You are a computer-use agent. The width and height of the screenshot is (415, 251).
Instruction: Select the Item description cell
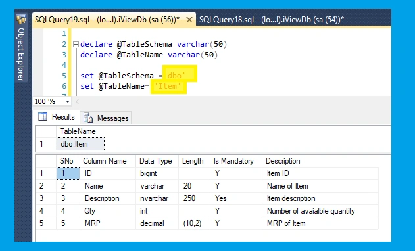(320, 198)
